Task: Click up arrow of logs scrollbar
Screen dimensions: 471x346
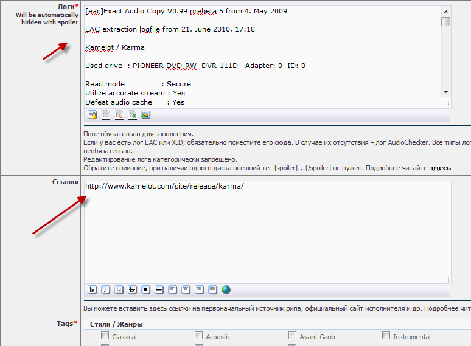Action: (x=446, y=12)
